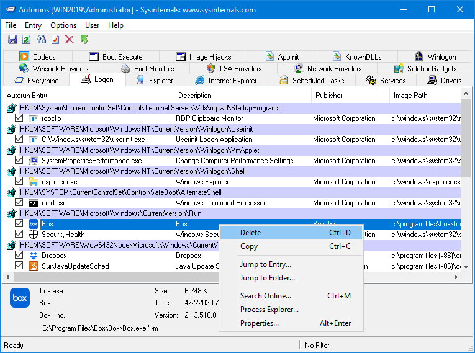Open the File menu
Screen dimensions: 475x353
tap(11, 25)
